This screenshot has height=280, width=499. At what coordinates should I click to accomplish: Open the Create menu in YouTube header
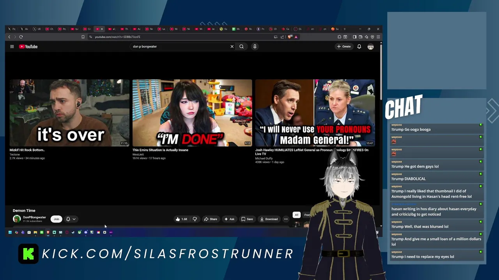click(x=344, y=47)
